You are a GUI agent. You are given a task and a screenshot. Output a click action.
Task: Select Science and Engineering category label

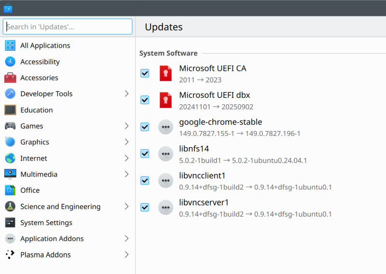tap(60, 206)
